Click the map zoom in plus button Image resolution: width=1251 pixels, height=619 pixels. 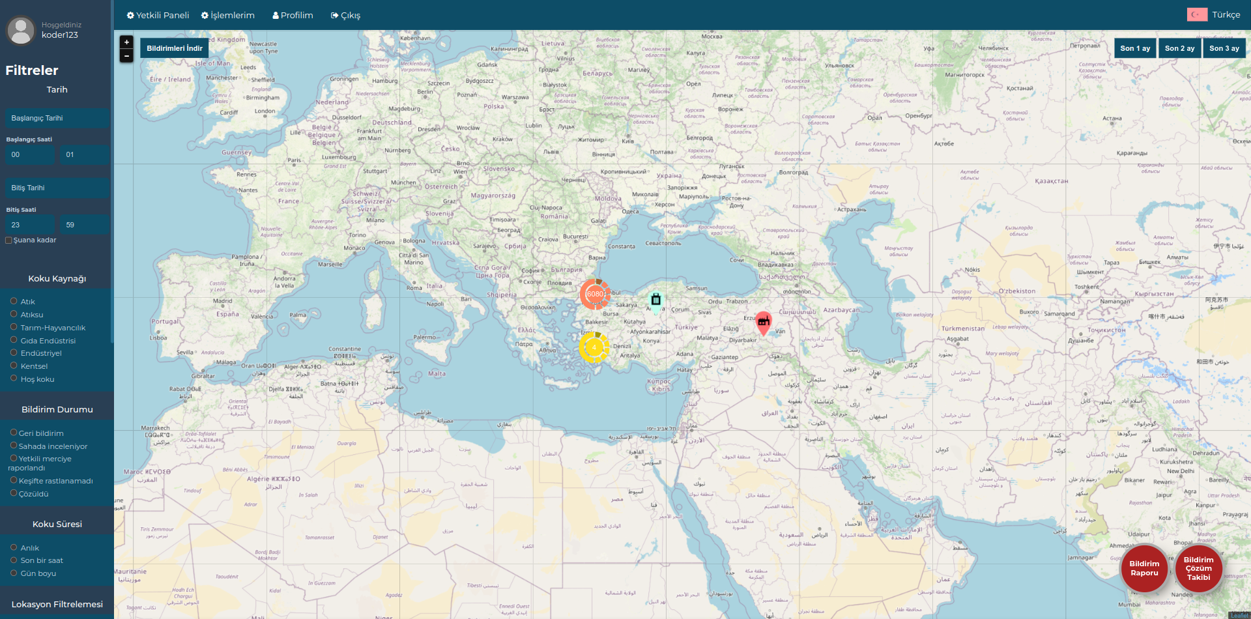tap(126, 42)
